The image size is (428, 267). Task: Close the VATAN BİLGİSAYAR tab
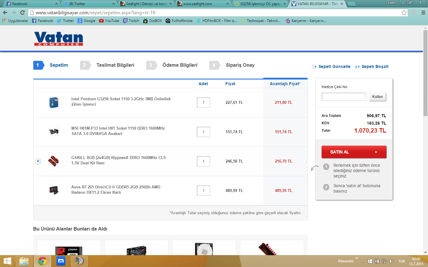coord(342,4)
